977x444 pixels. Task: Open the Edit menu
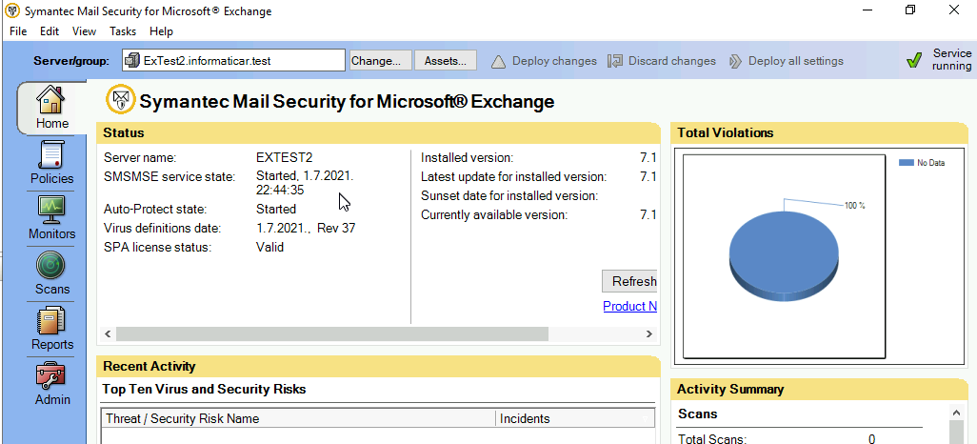50,31
